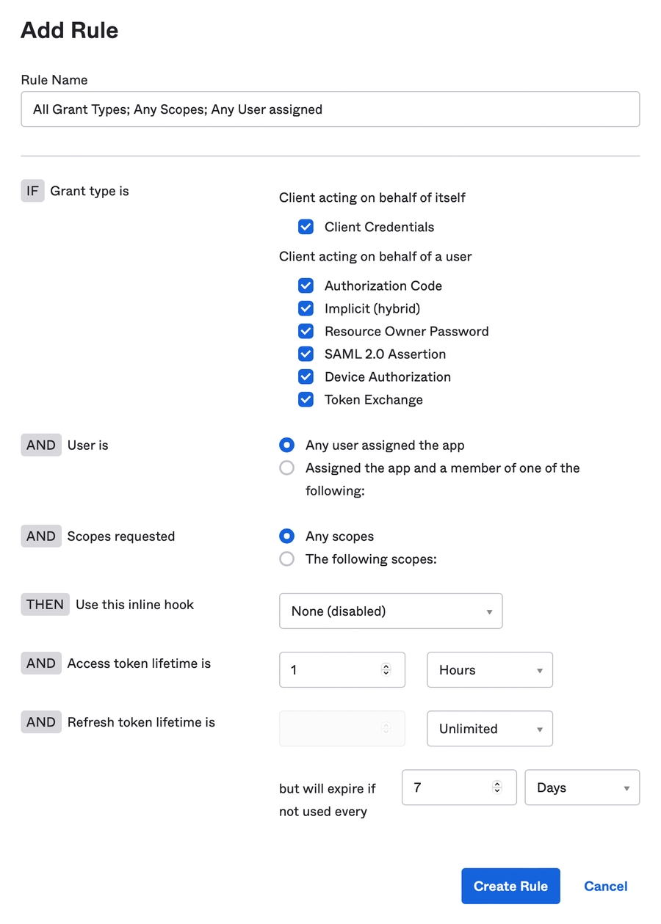Select 'Assigned the app and a member' radio
Viewport: 661px width, 924px height.
(287, 468)
